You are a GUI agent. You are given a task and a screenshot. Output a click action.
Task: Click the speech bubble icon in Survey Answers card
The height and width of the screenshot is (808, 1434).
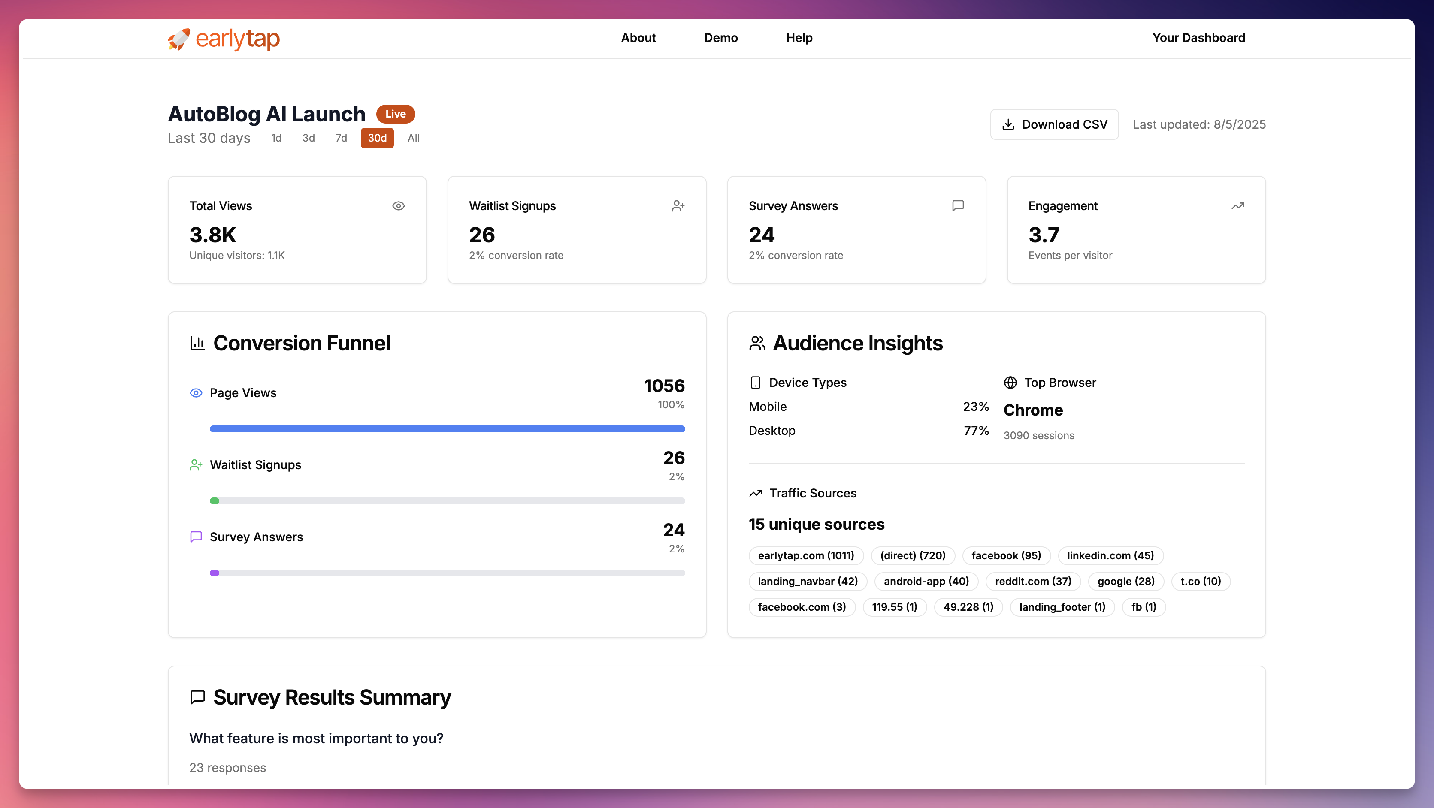coord(958,206)
